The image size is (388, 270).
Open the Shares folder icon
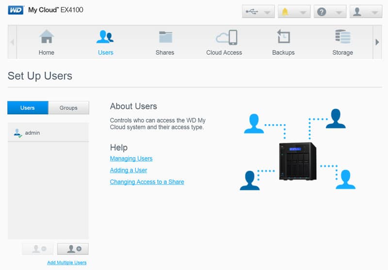(165, 37)
